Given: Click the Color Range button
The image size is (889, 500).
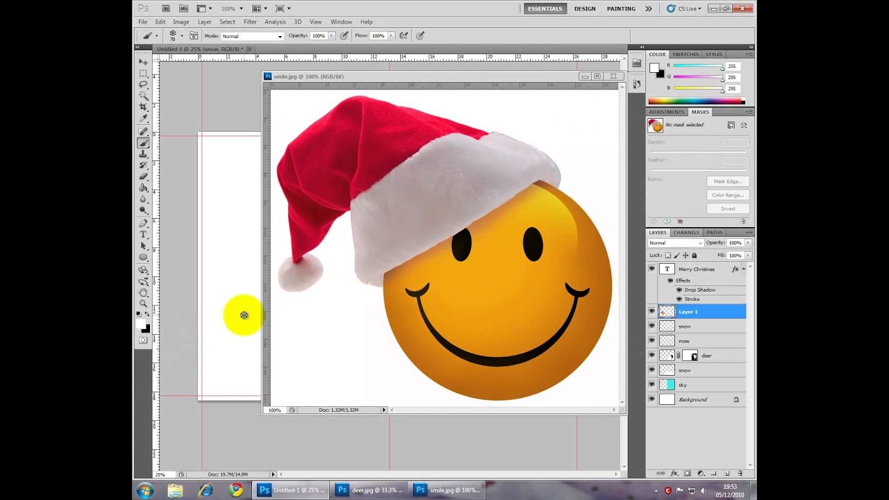Looking at the screenshot, I should point(728,195).
